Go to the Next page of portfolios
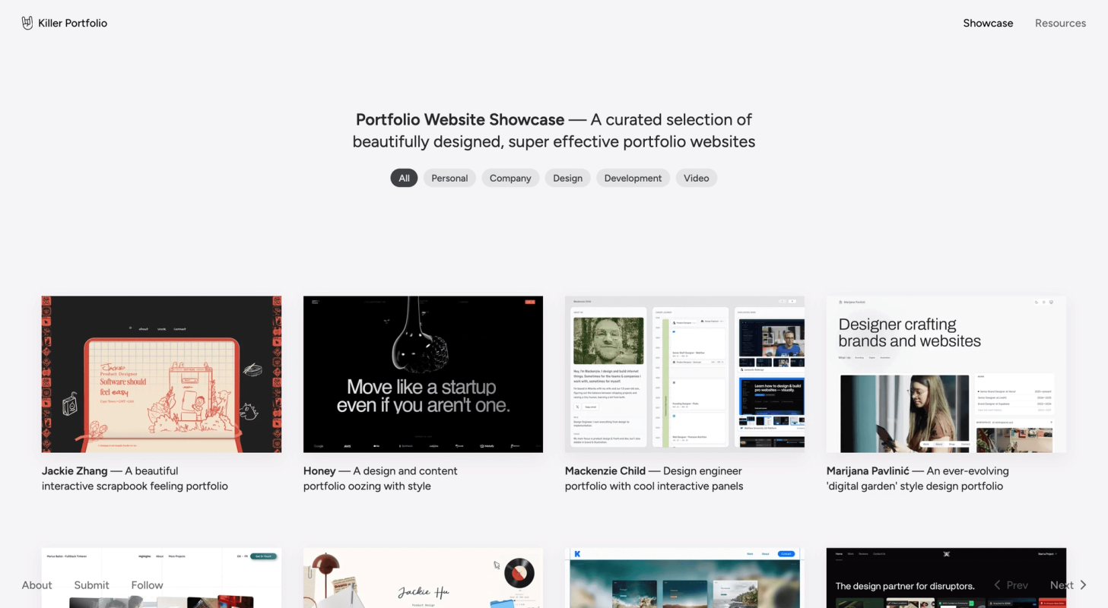1108x608 pixels. (x=1068, y=585)
